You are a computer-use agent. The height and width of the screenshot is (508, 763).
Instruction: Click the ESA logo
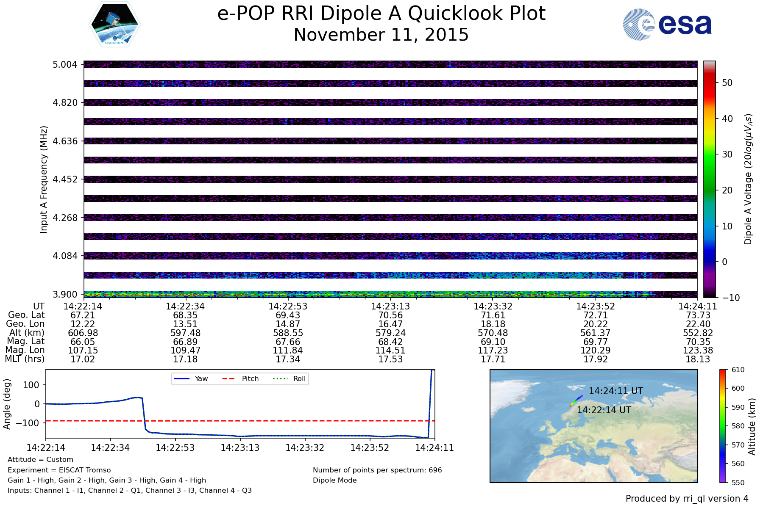coord(667,25)
